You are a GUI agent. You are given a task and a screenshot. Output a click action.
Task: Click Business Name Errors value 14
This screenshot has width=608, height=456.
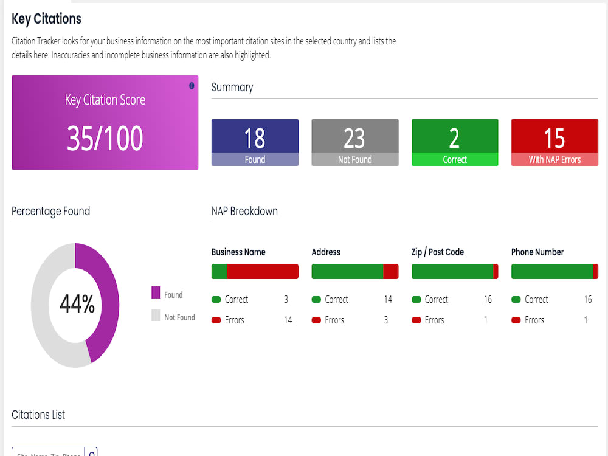(x=288, y=320)
